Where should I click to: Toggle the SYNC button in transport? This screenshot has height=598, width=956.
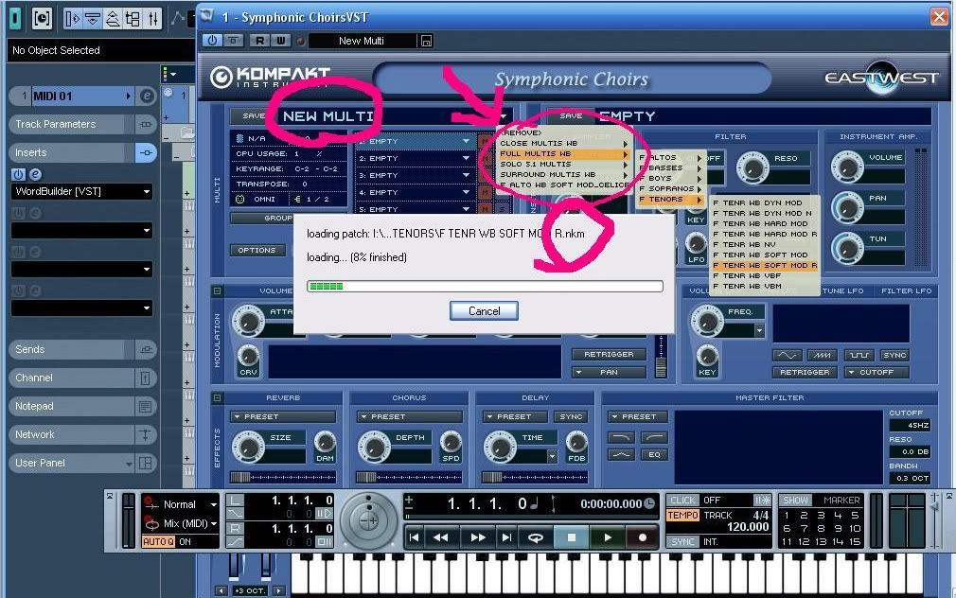click(682, 541)
